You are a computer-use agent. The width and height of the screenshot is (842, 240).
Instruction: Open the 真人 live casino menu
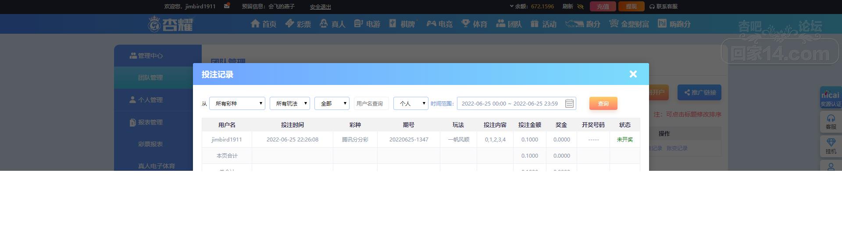click(x=332, y=24)
